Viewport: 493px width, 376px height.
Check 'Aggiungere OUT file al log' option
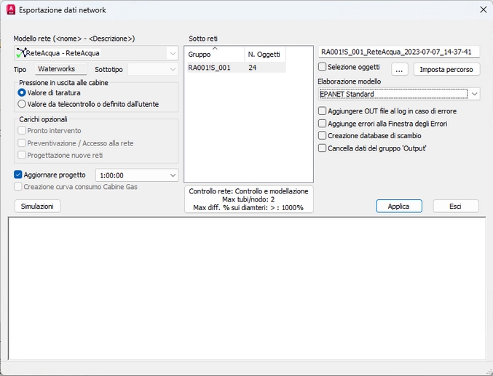pyautogui.click(x=323, y=111)
